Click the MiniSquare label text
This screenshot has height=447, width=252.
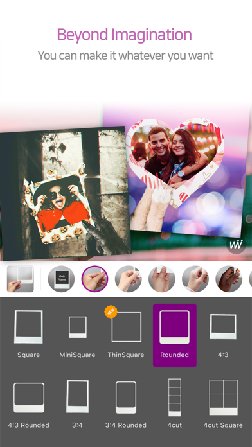(x=77, y=355)
